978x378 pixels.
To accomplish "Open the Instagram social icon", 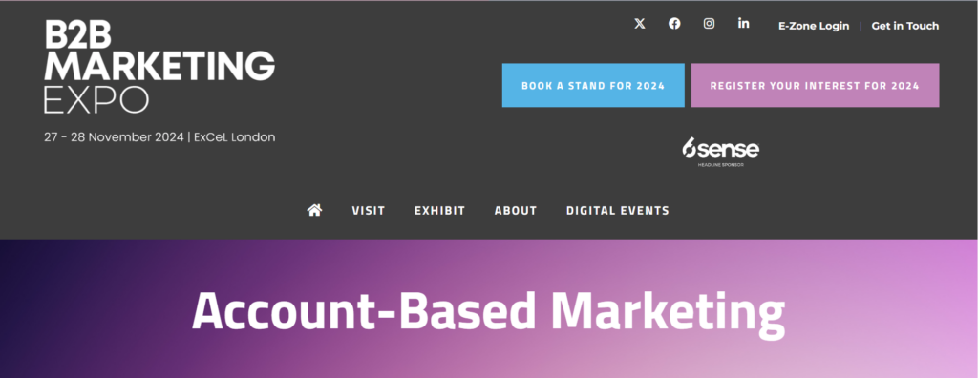I will tap(710, 24).
